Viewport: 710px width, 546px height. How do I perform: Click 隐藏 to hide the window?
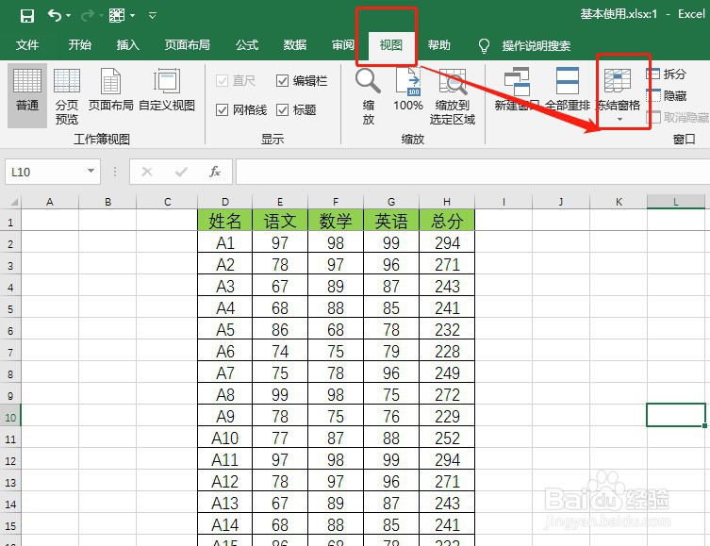(666, 95)
